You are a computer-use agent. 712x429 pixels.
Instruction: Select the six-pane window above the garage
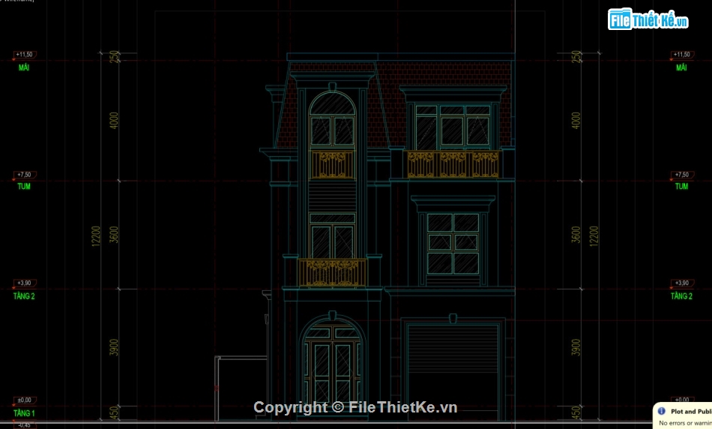[453, 244]
